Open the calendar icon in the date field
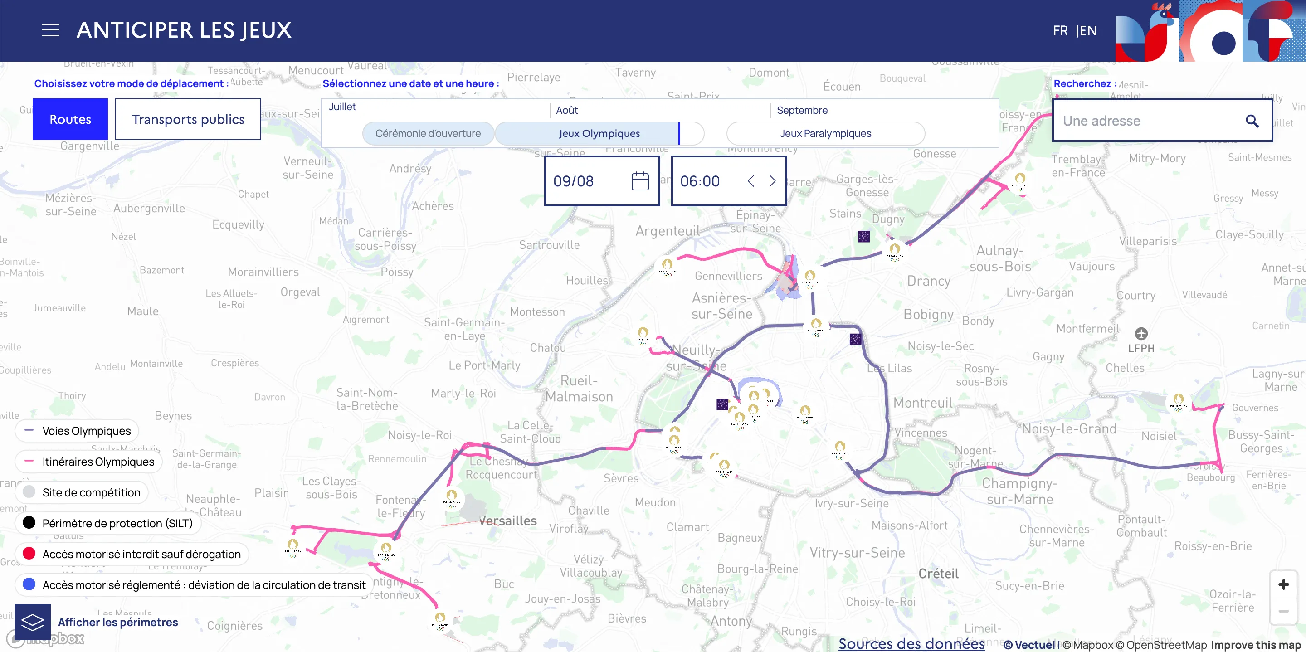 (639, 180)
